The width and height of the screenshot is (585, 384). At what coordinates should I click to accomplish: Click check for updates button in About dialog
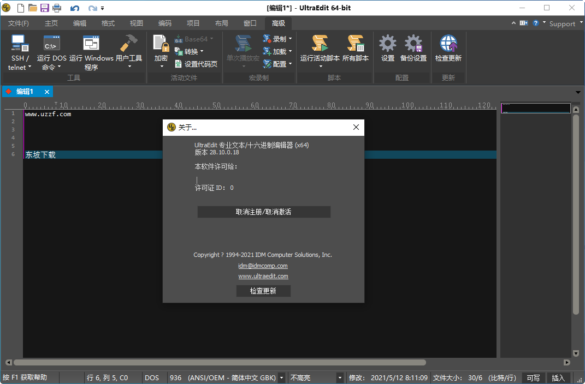tap(263, 291)
